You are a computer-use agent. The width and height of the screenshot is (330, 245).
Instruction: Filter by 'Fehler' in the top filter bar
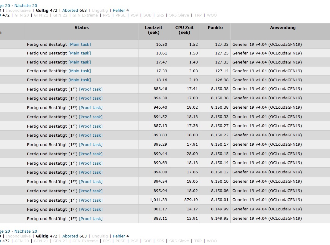[119, 10]
